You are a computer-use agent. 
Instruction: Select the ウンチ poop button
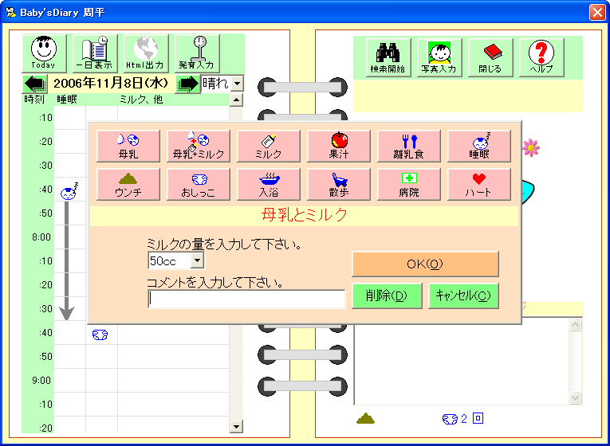coord(128,184)
